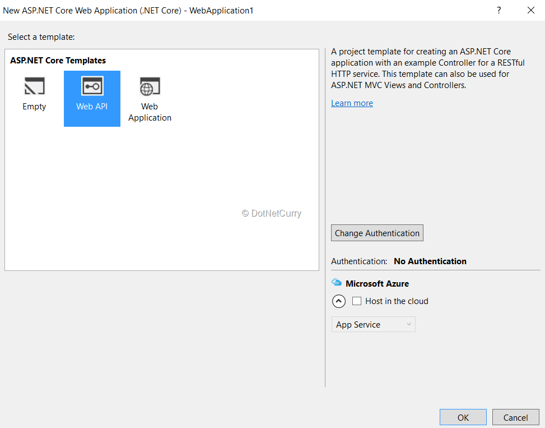
Task: Click the 'Web API' template label
Action: [92, 107]
